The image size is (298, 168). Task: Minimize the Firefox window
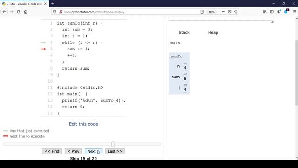tap(273, 3)
